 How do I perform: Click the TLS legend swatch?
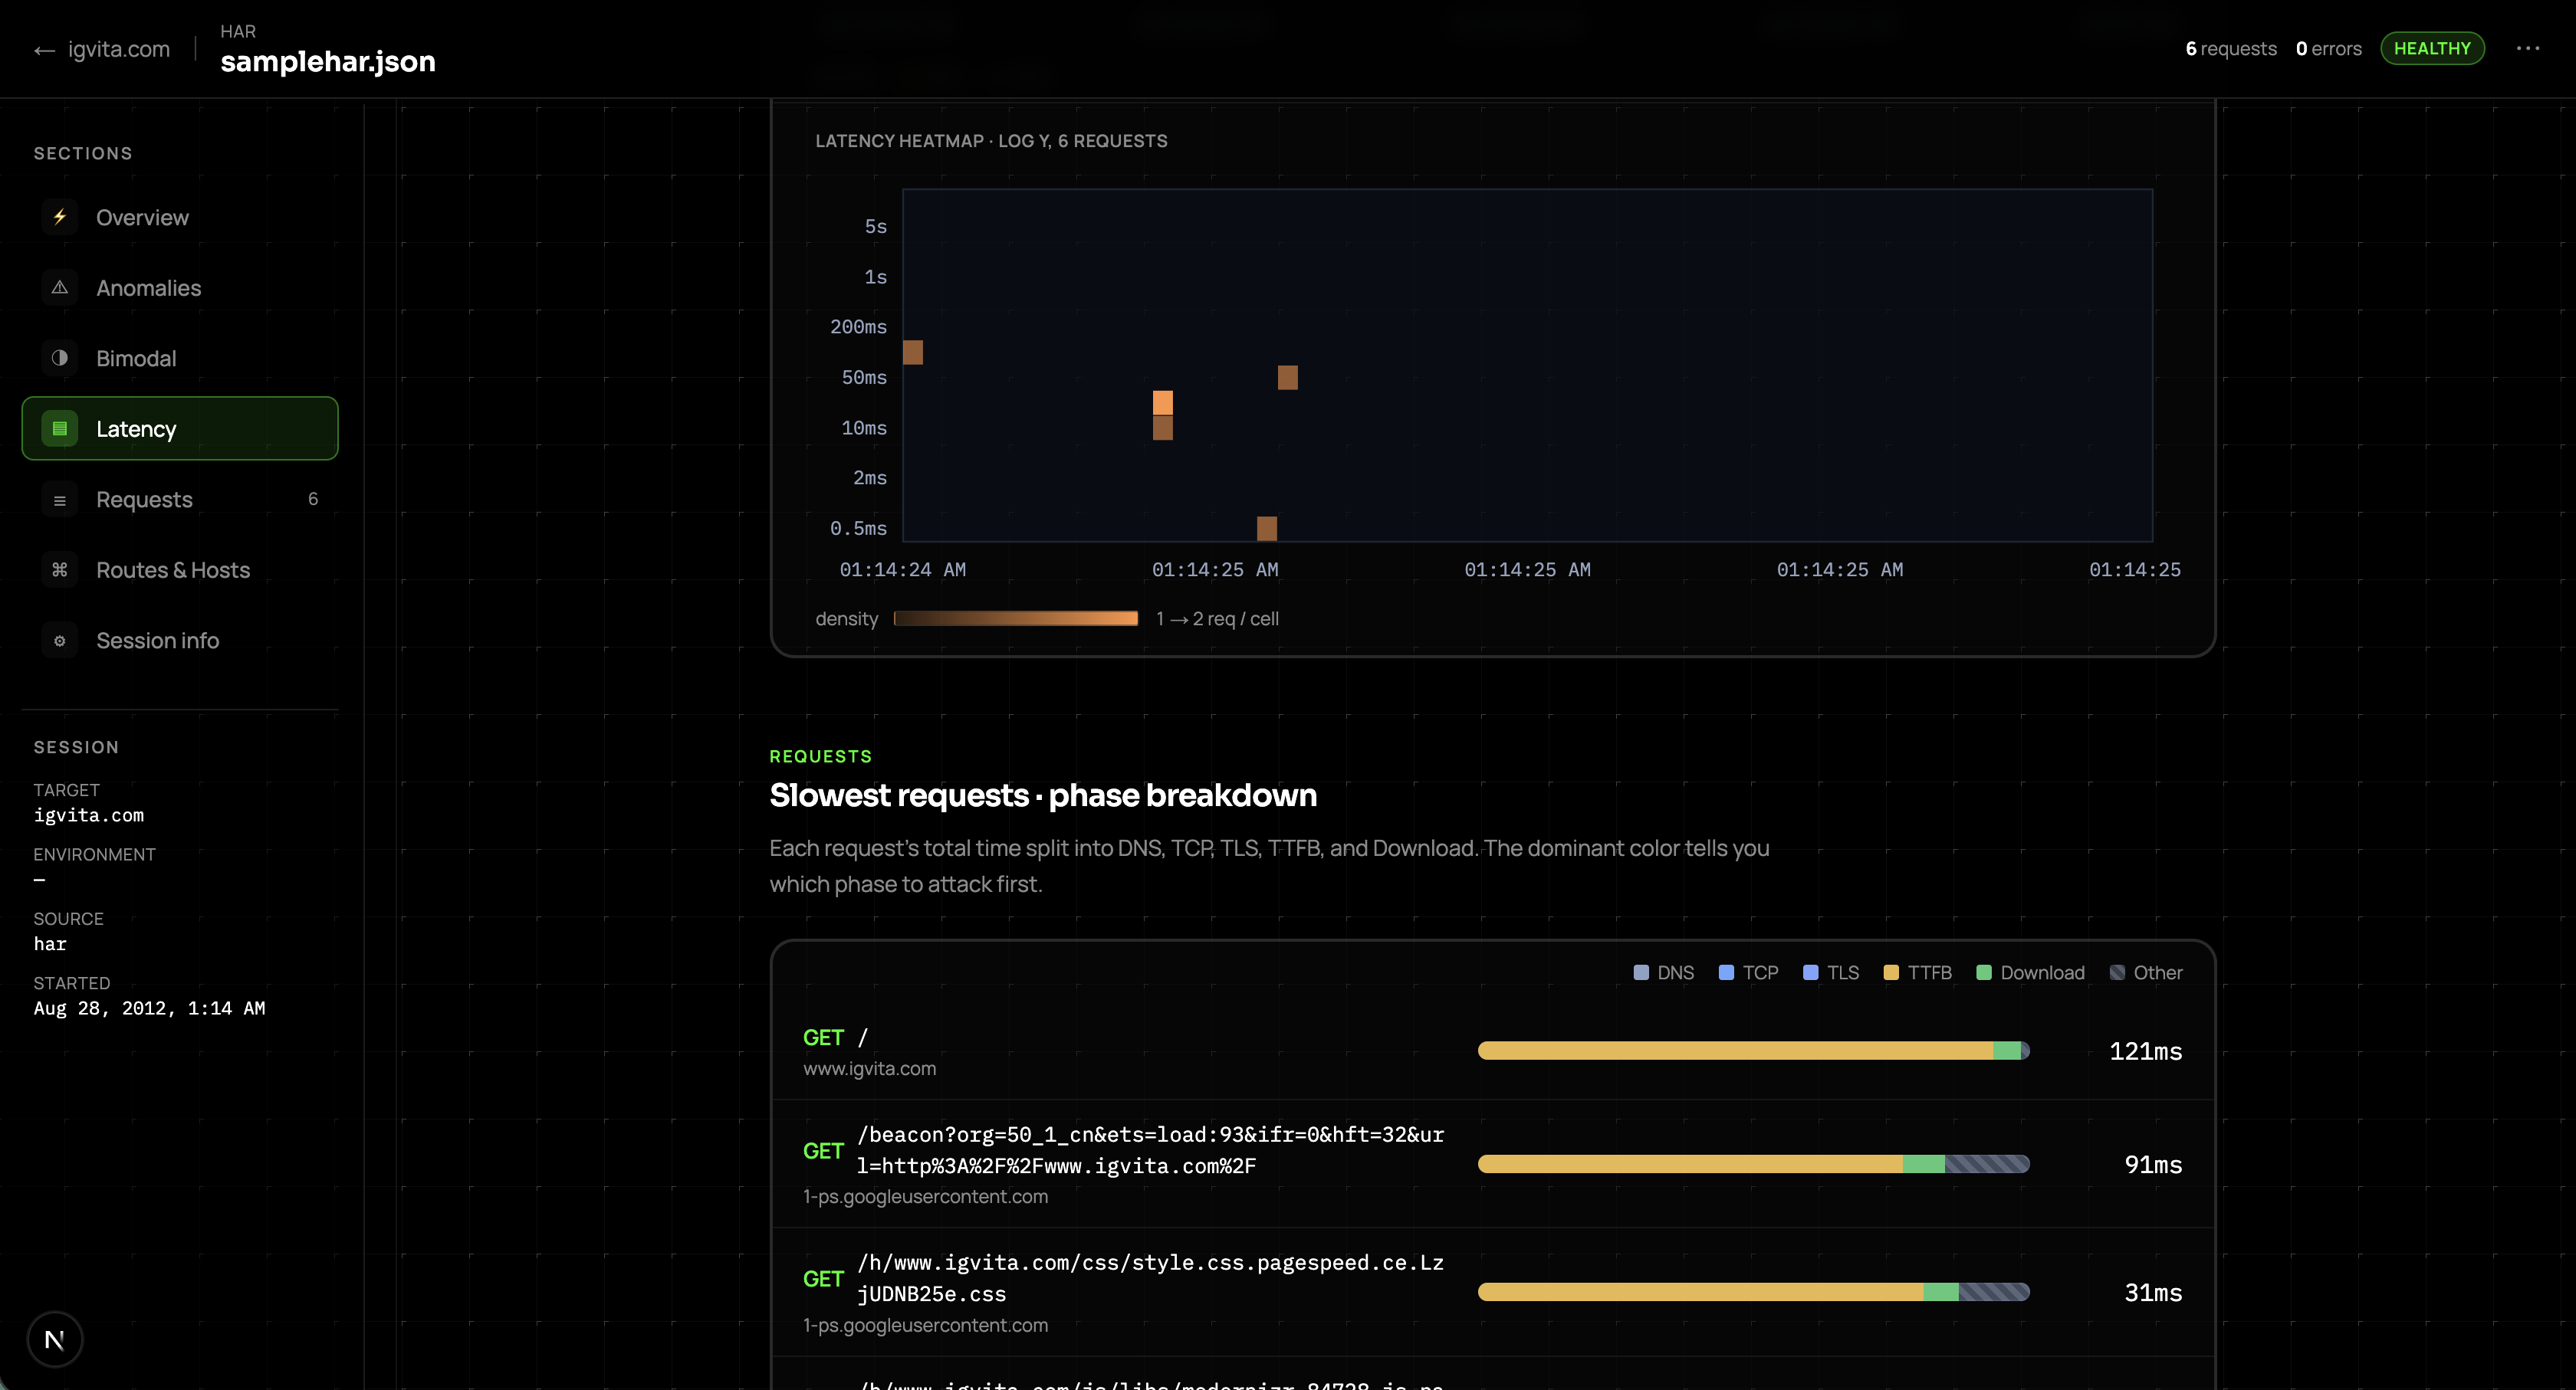click(x=1810, y=972)
